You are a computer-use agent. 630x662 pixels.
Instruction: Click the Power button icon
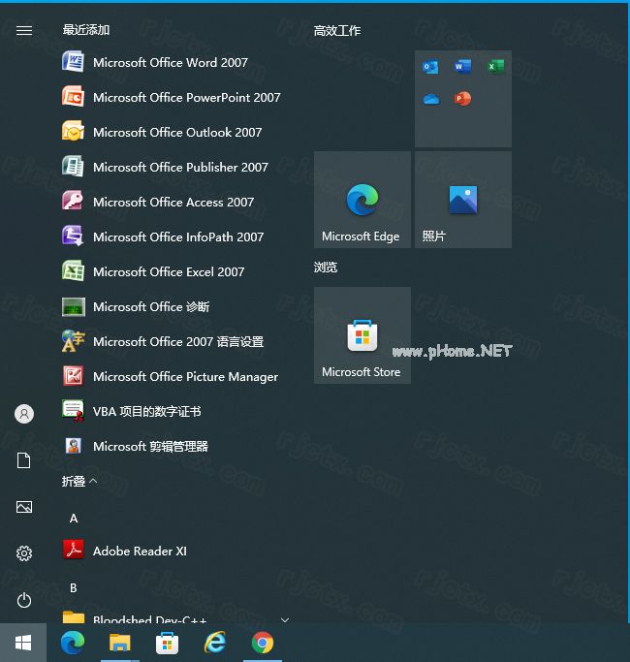(x=24, y=600)
